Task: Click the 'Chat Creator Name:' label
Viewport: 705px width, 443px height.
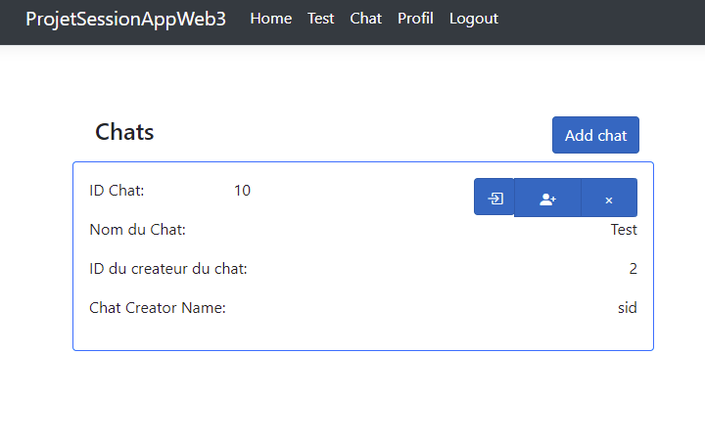Action: 158,307
